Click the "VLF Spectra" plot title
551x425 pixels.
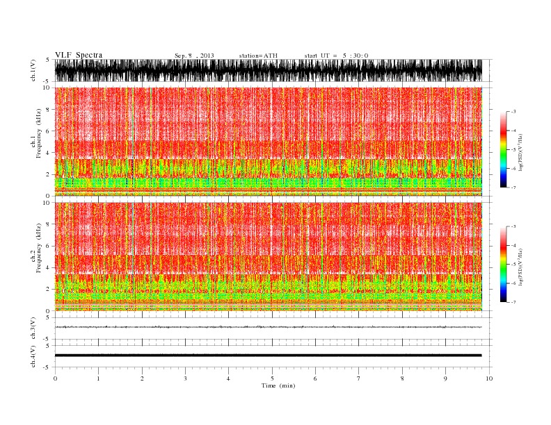pyautogui.click(x=79, y=55)
